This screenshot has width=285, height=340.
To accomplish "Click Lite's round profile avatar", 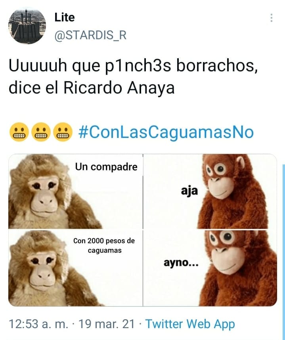I will 27,26.
